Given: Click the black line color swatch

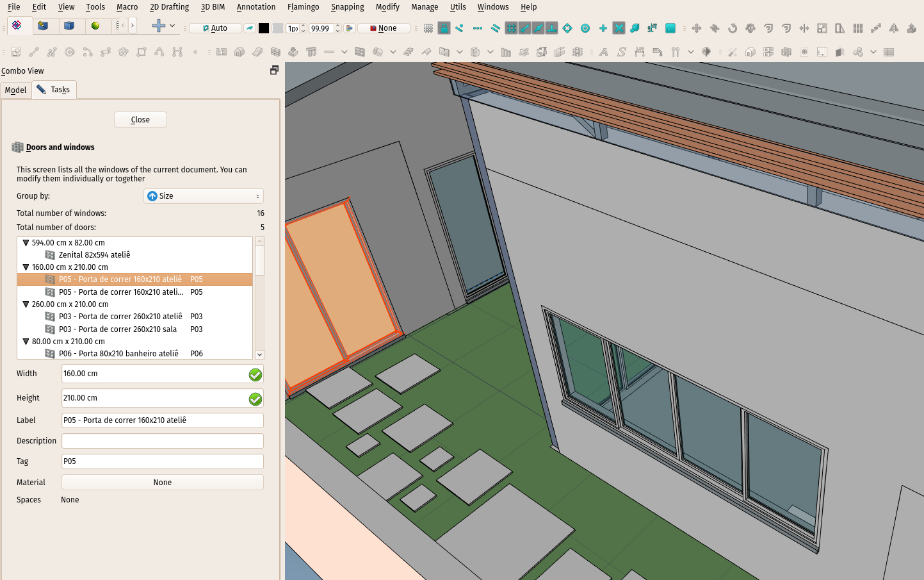Looking at the screenshot, I should click(264, 28).
